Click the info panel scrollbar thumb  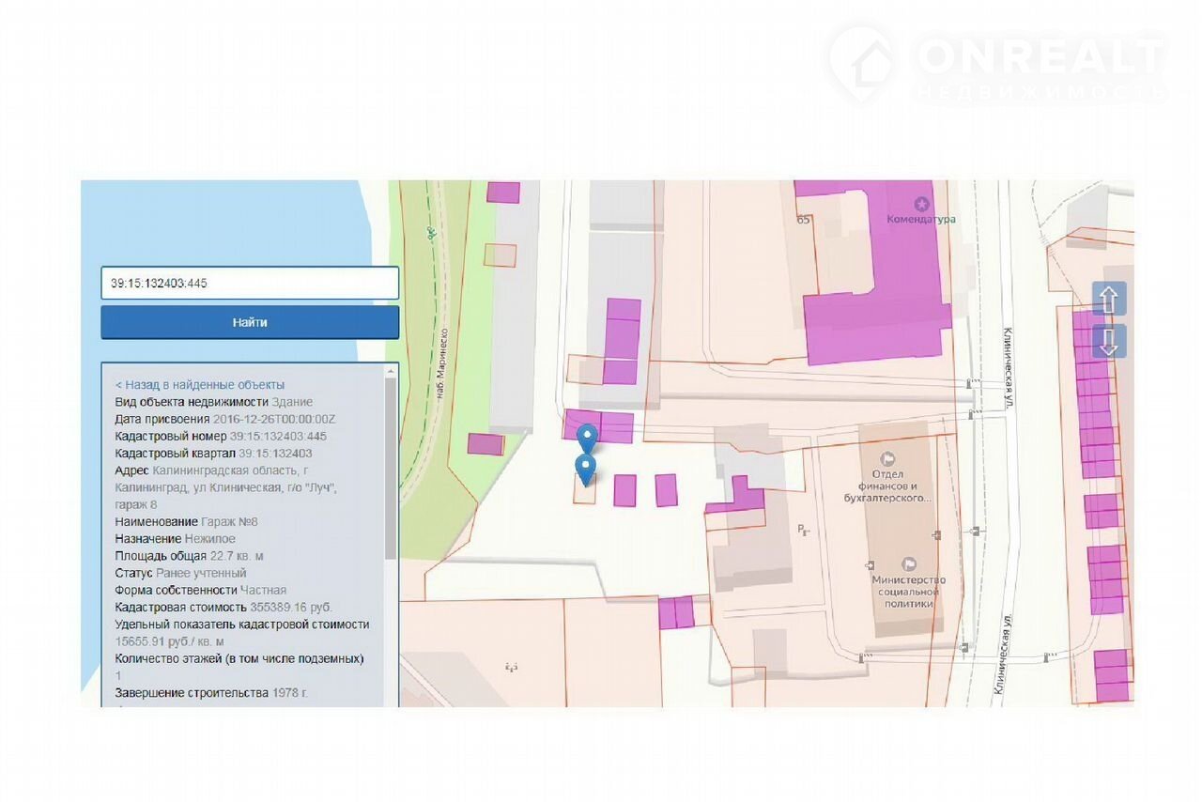(392, 470)
